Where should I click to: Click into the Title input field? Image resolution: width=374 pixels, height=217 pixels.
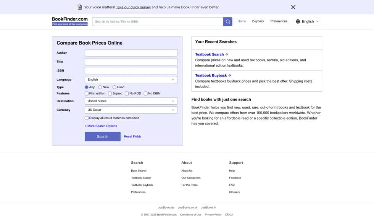[131, 62]
